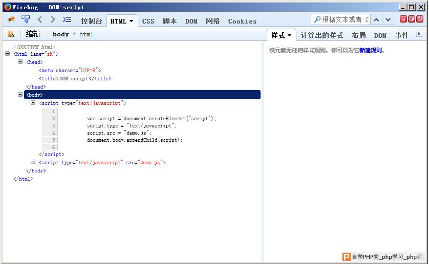429x264 pixels.
Task: Collapse the inline script node
Action: coord(33,103)
